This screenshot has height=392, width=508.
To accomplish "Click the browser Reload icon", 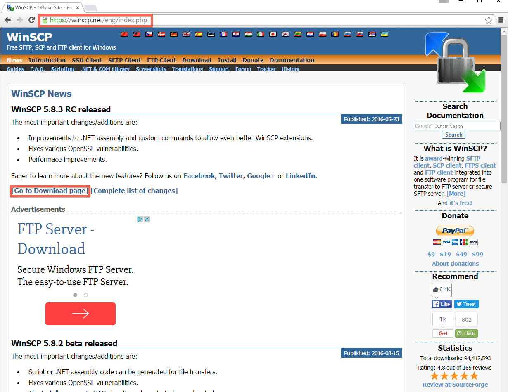I will point(31,20).
